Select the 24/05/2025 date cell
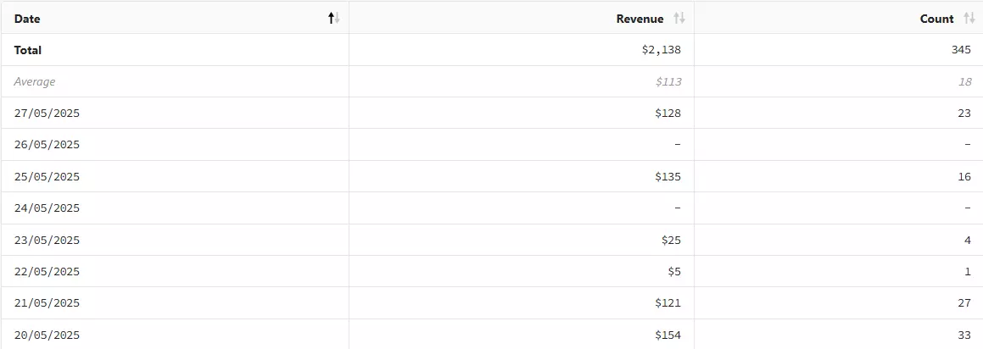The height and width of the screenshot is (349, 983). [x=47, y=208]
